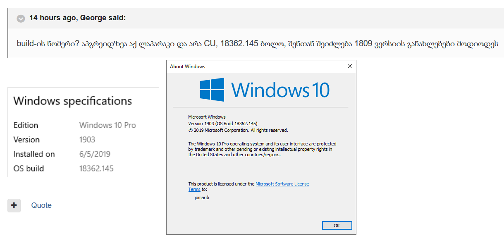This screenshot has width=504, height=238.
Task: Select OS build value 18362.145 in specifications
Action: pos(96,169)
